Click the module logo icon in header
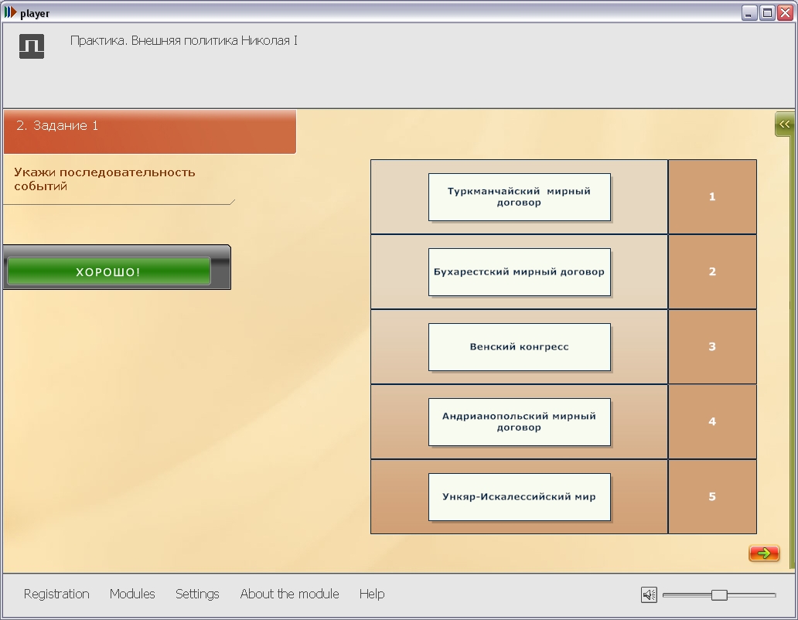This screenshot has height=620, width=798. tap(32, 46)
